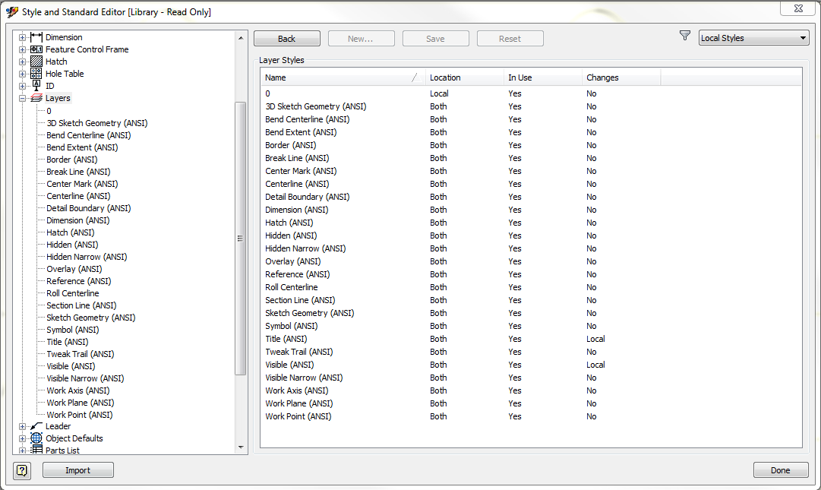Select the Dimension style icon in tree
The image size is (821, 490).
click(x=36, y=37)
